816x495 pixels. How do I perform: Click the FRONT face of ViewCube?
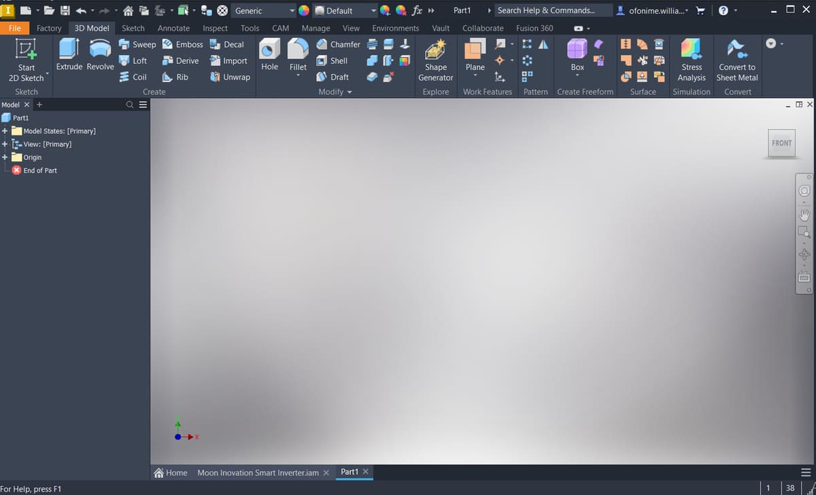(782, 143)
